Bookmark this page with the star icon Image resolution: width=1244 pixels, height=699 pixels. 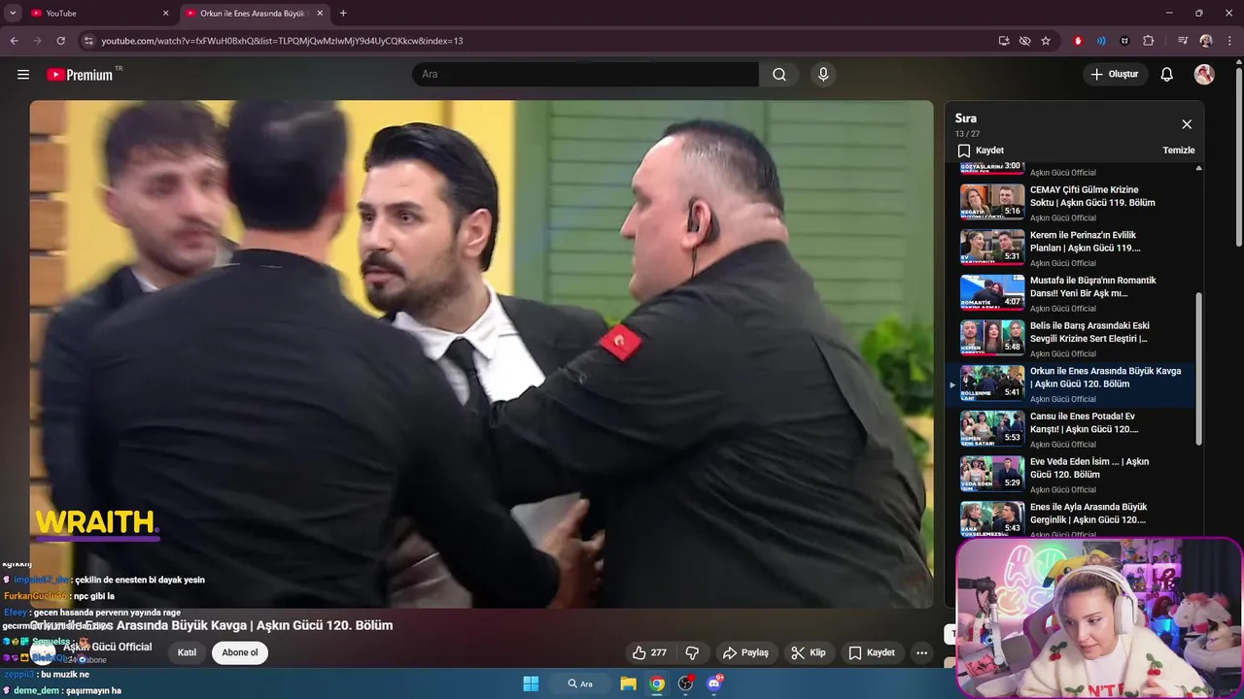[1046, 41]
